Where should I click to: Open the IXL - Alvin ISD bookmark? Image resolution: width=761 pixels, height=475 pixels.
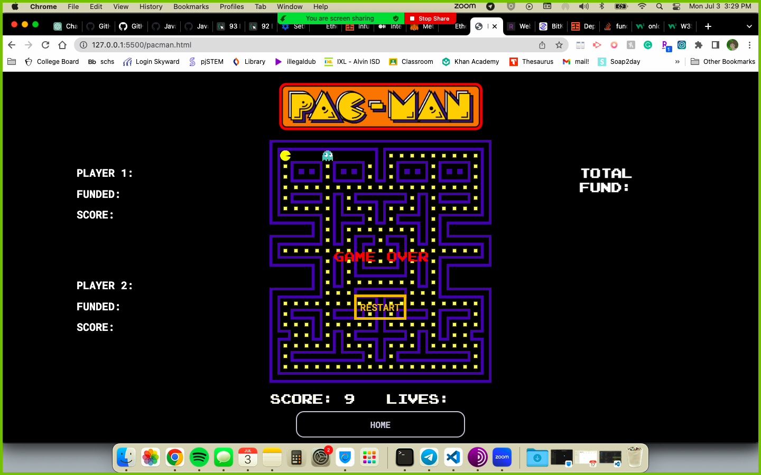[352, 62]
